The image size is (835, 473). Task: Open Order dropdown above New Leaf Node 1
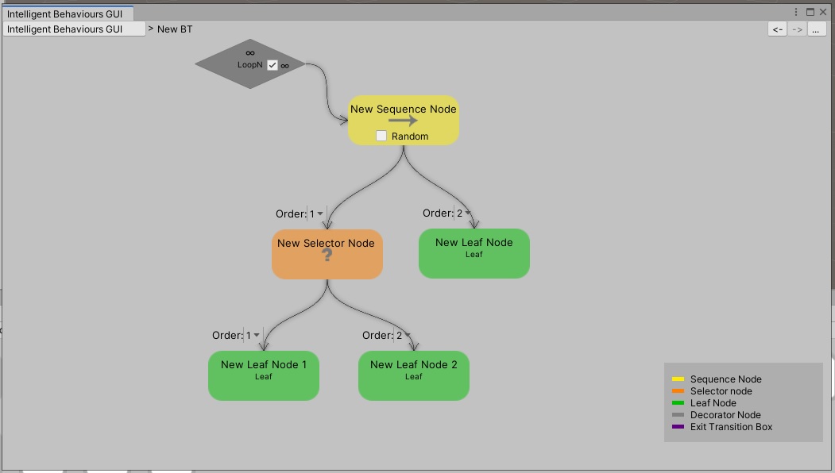coord(253,336)
